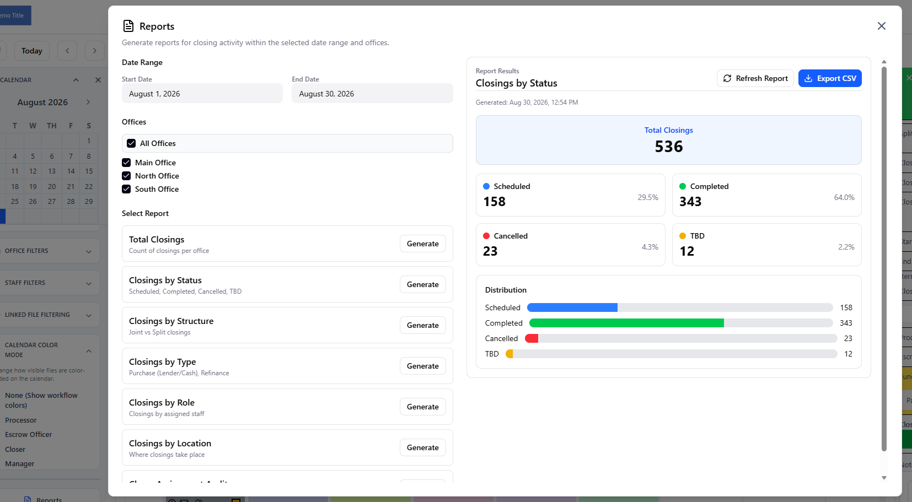Click the report results vertical scrollbar
Image resolution: width=912 pixels, height=502 pixels.
(x=884, y=259)
